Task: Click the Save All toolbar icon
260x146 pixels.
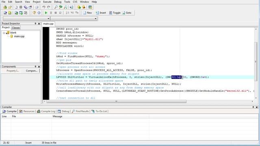Action: pos(26,7)
